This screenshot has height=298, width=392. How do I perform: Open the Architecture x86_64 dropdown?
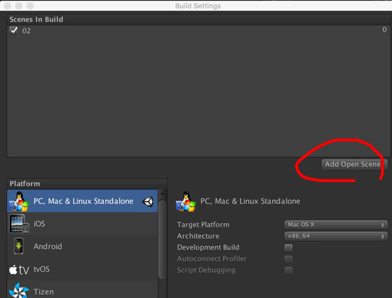[x=336, y=236]
